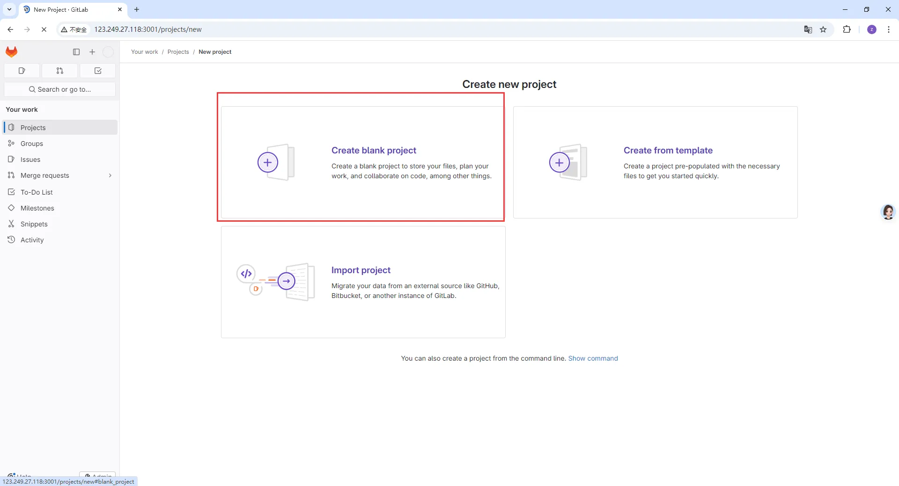Open the tab search dropdown arrow
Screen dimensions: 899x486
[9, 9]
